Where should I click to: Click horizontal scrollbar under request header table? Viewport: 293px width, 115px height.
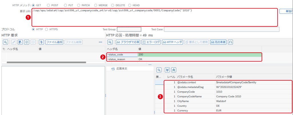pos(46,62)
